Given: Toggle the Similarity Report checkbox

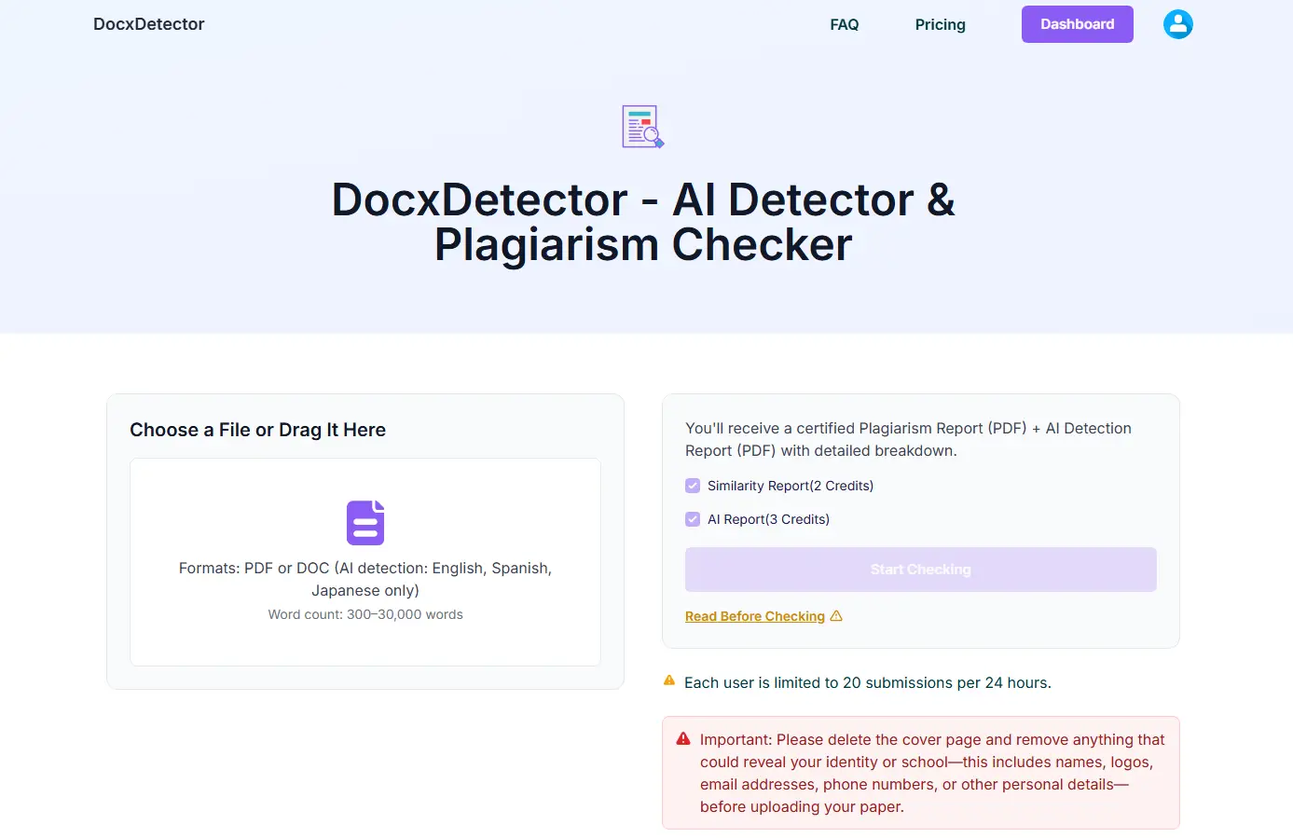Looking at the screenshot, I should [x=693, y=486].
